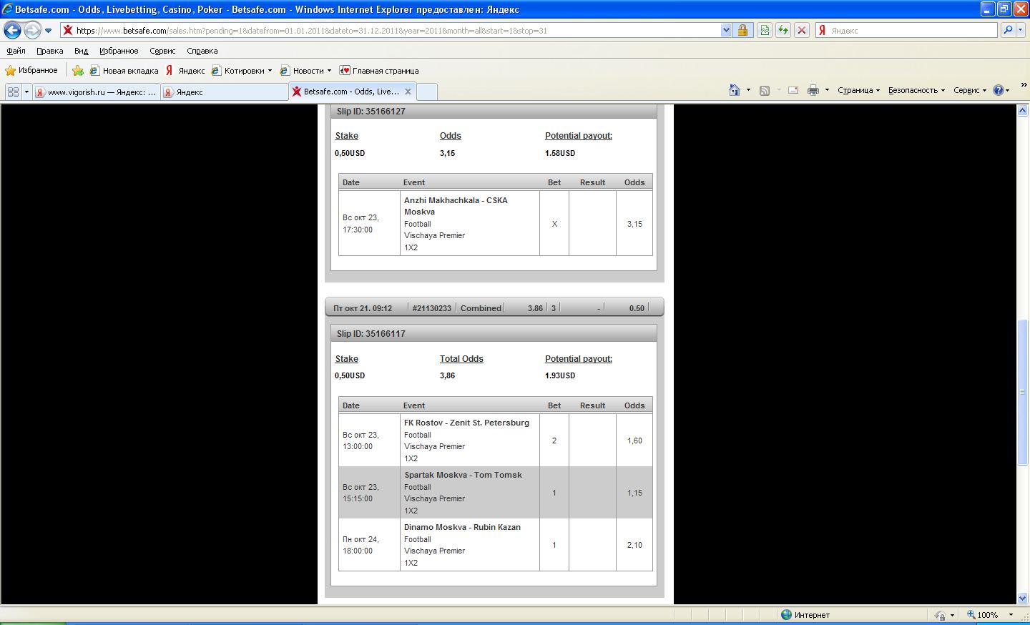Open the Справка menu
This screenshot has height=625, width=1030.
[x=202, y=51]
